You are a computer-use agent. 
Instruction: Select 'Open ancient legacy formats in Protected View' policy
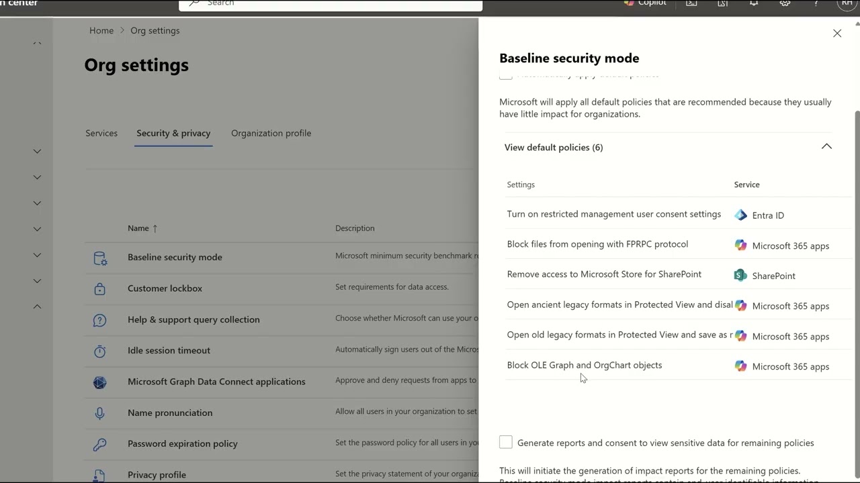pyautogui.click(x=619, y=305)
